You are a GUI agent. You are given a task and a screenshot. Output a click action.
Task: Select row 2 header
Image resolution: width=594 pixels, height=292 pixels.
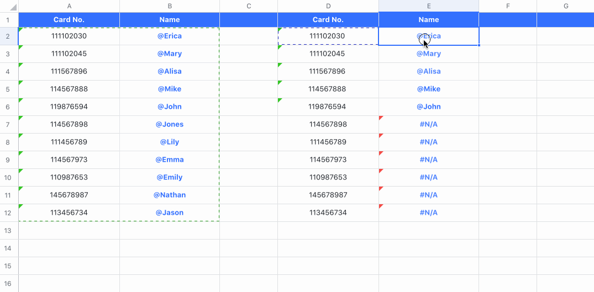9,36
